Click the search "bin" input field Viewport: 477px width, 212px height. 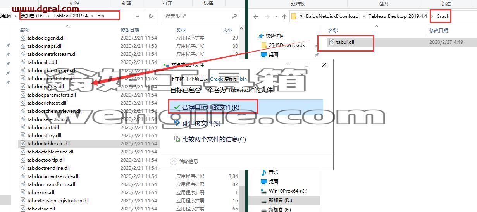coord(197,16)
